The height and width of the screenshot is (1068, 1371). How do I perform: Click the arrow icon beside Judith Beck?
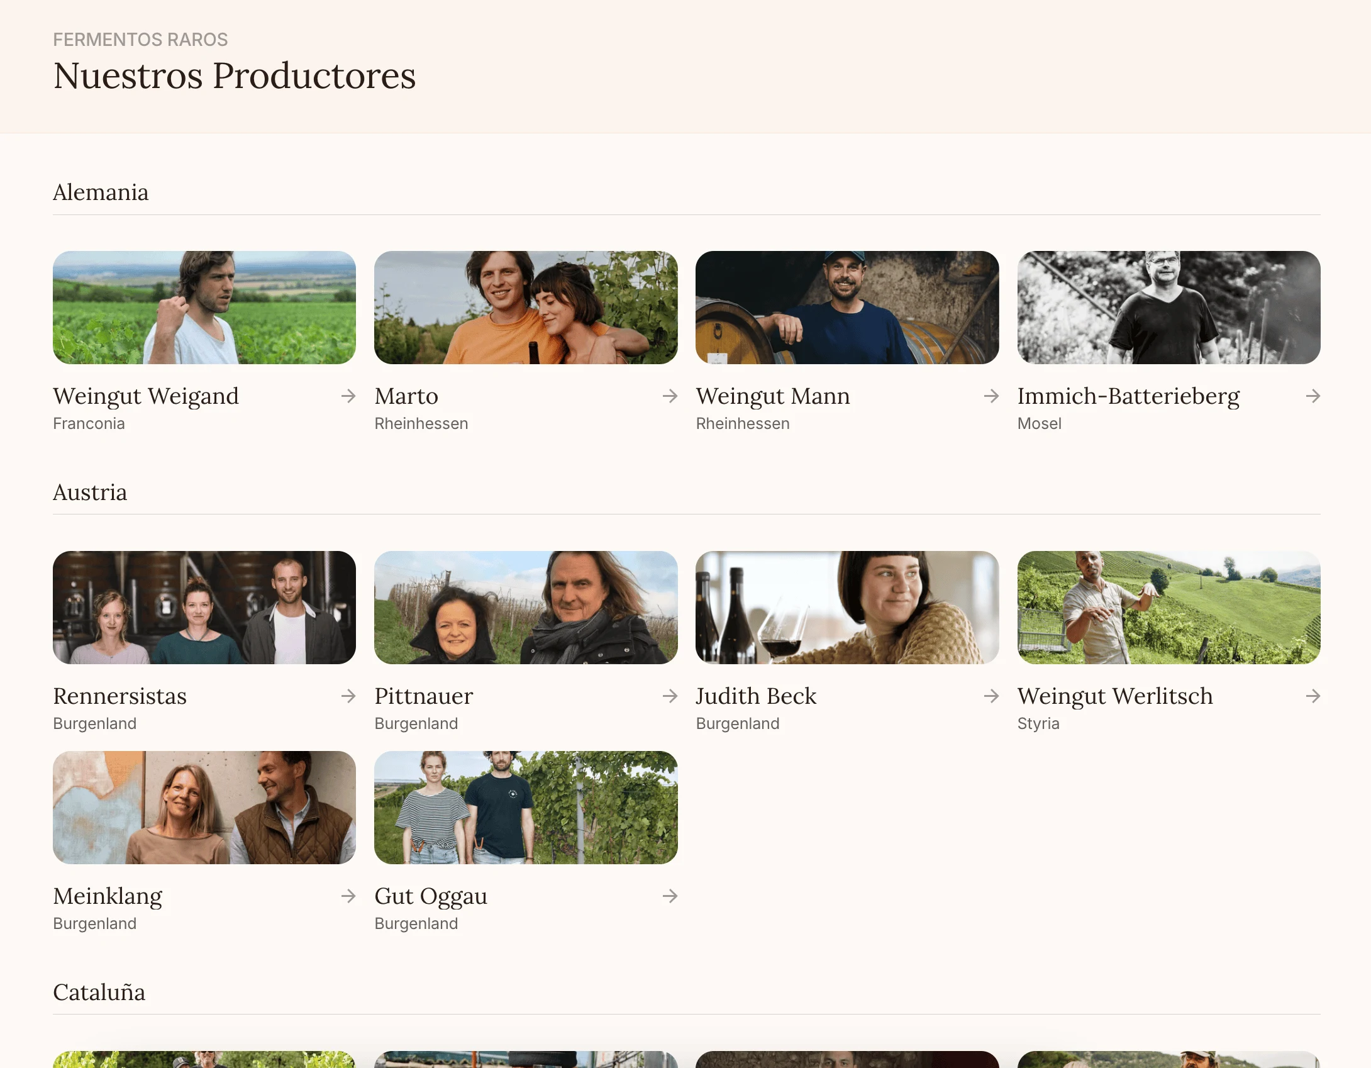pos(991,696)
